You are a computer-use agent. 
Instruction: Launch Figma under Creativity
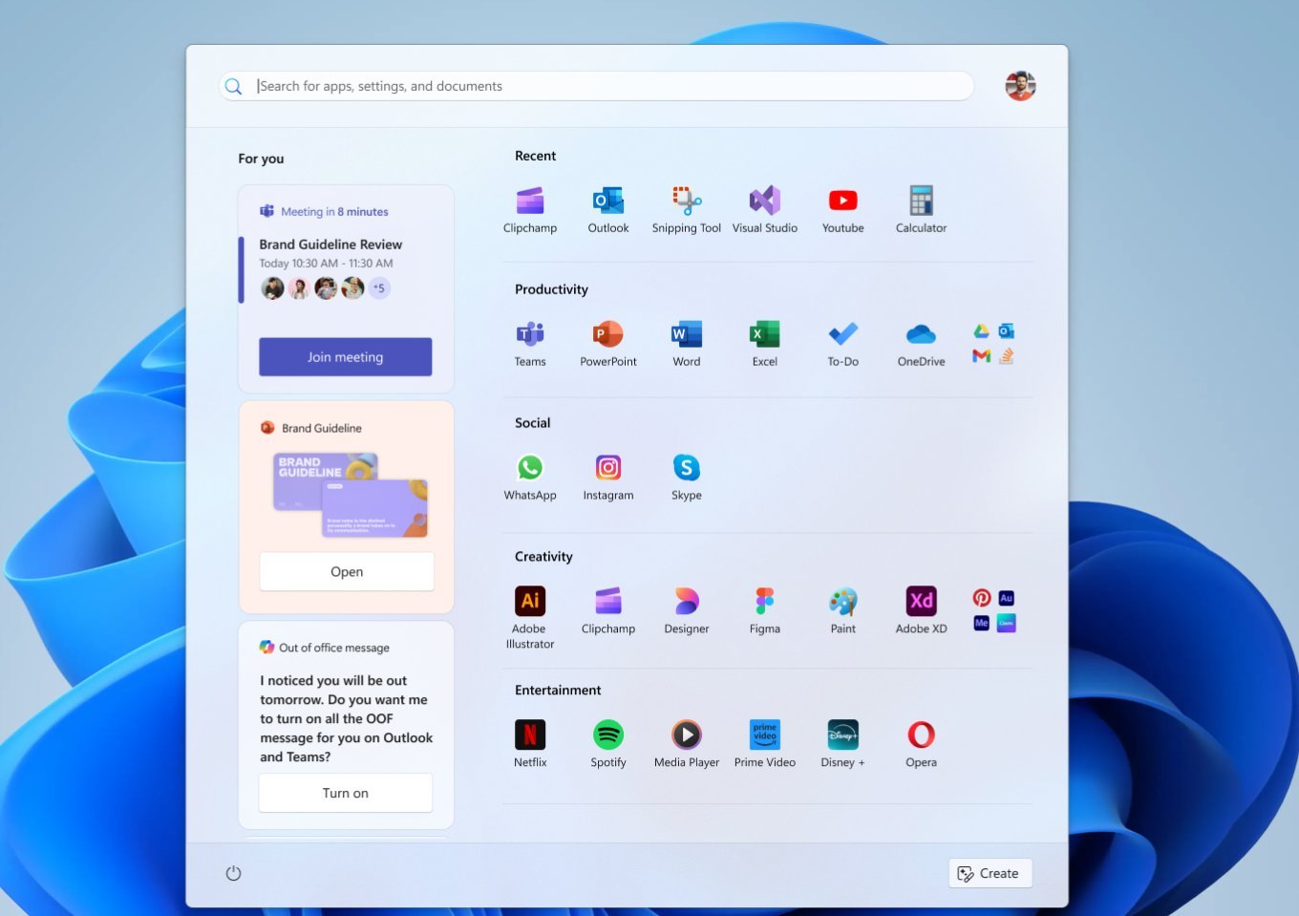tap(765, 602)
